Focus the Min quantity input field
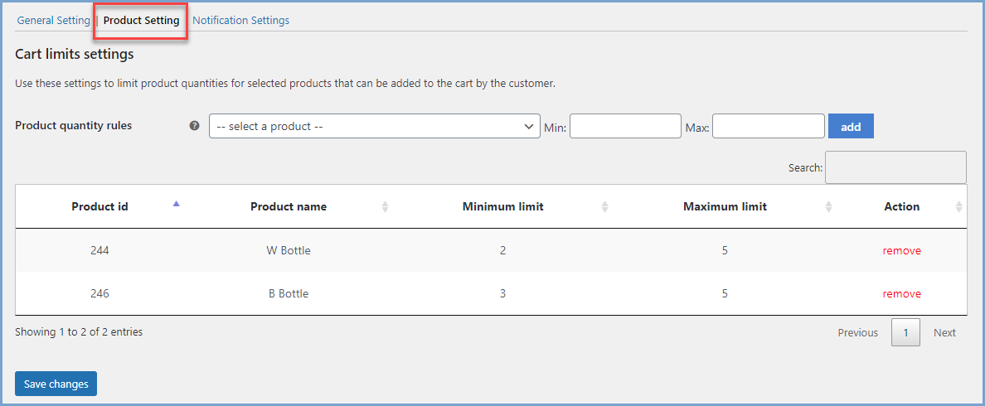The height and width of the screenshot is (406, 985). tap(626, 126)
